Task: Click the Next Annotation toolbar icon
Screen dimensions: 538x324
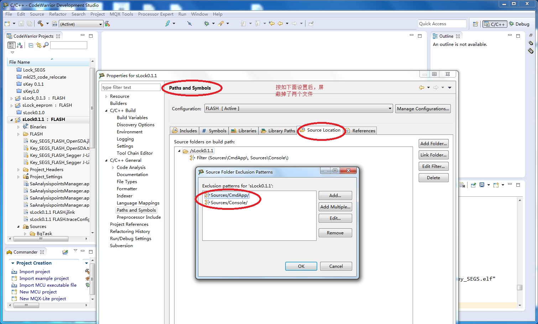Action: tap(243, 23)
